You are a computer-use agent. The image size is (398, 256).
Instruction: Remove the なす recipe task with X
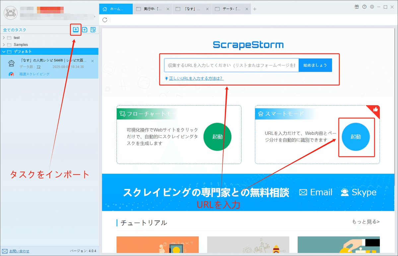pyautogui.click(x=93, y=61)
